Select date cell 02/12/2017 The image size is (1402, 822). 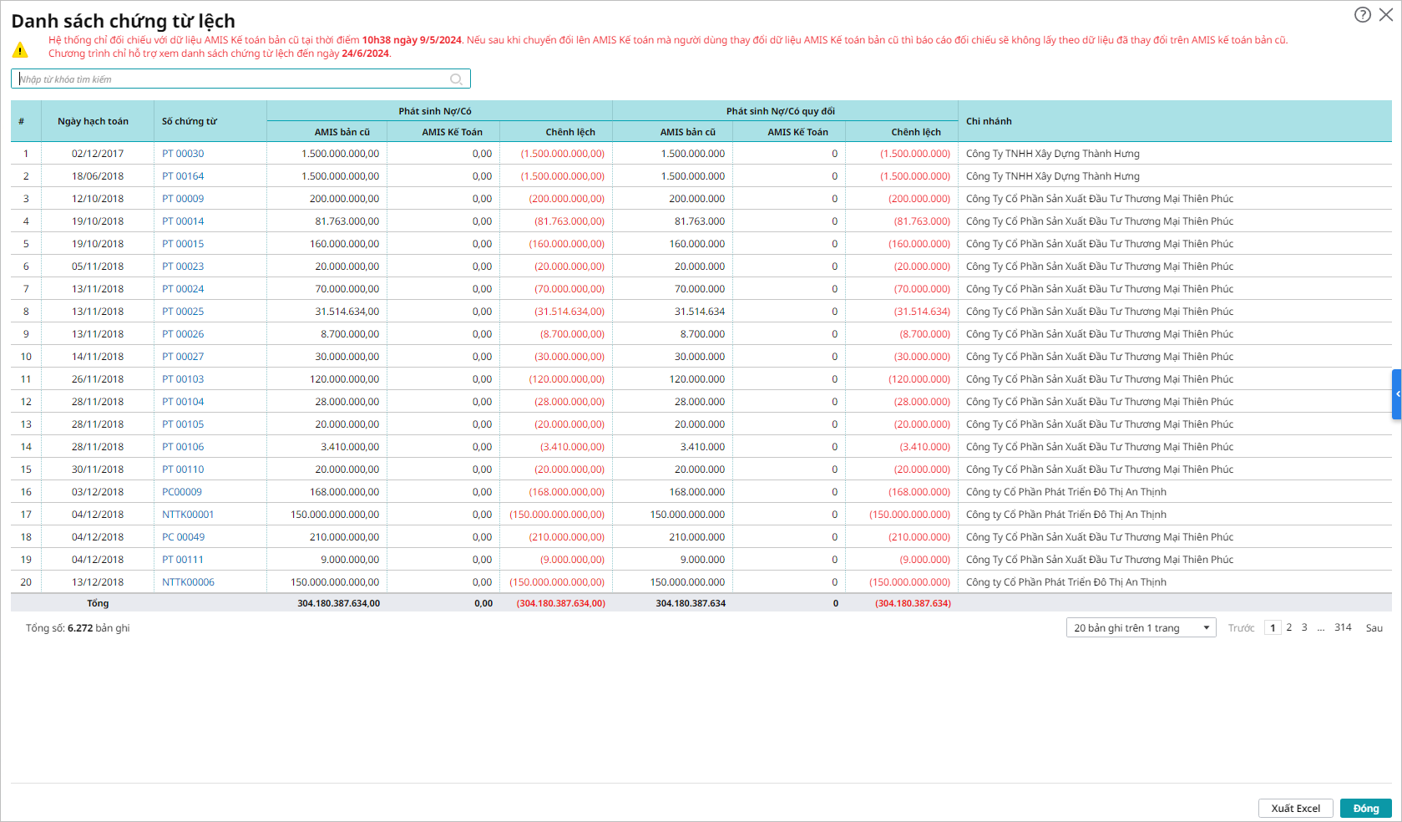point(98,154)
